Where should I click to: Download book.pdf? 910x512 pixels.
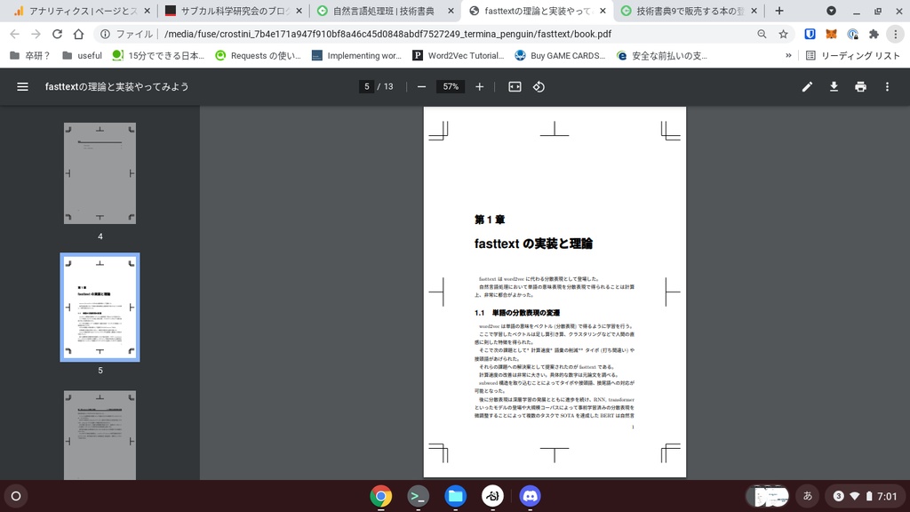click(x=834, y=86)
